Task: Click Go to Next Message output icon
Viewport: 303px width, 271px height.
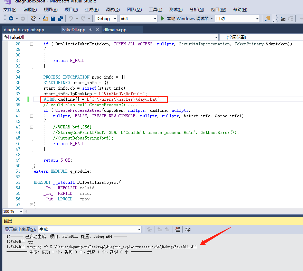Action: click(x=167, y=229)
